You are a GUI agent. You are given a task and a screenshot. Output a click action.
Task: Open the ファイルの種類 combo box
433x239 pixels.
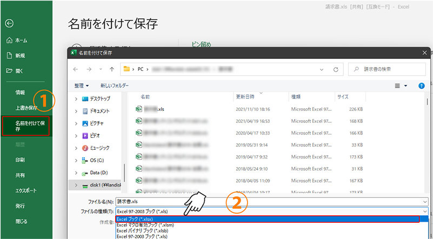pos(272,211)
